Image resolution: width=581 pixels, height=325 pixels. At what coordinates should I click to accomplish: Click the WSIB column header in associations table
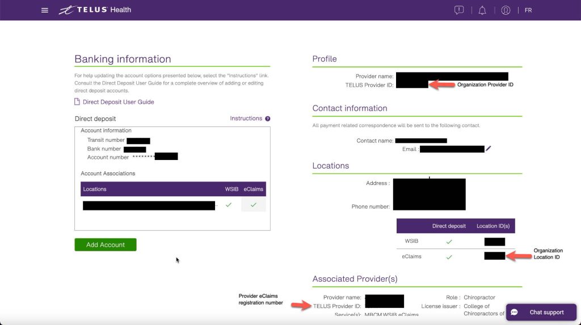(231, 189)
